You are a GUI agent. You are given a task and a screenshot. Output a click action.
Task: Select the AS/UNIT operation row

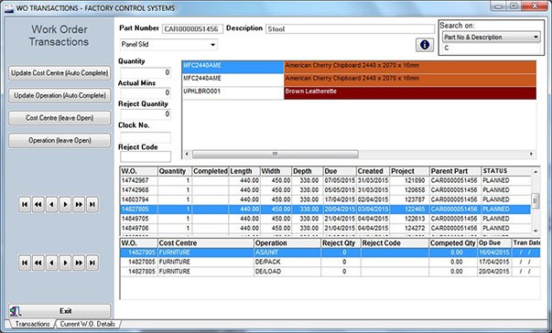(x=330, y=252)
